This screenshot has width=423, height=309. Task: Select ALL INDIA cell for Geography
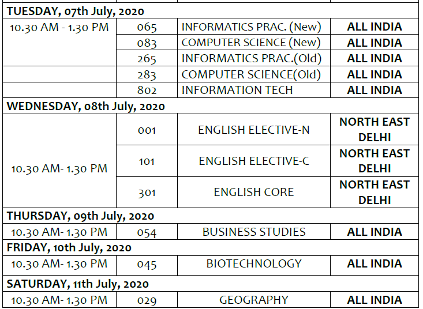(375, 300)
